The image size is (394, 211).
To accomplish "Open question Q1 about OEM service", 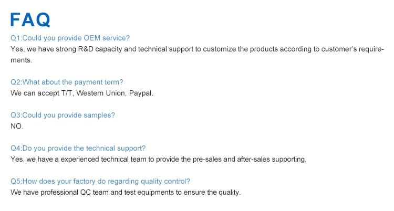I will (x=70, y=38).
